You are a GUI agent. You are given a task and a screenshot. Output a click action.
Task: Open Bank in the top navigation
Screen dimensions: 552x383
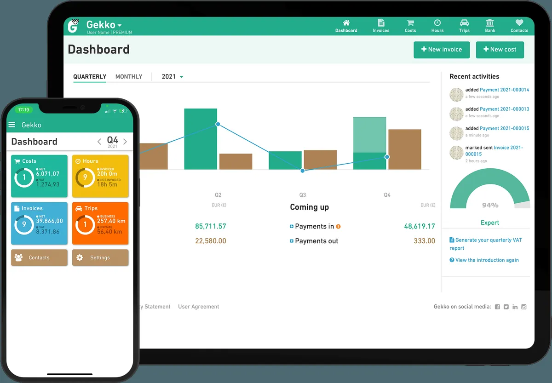point(490,26)
